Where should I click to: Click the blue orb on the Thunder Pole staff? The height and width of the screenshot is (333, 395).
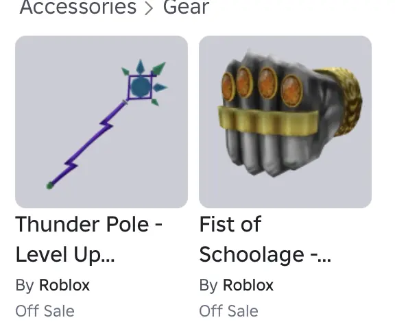(x=141, y=87)
